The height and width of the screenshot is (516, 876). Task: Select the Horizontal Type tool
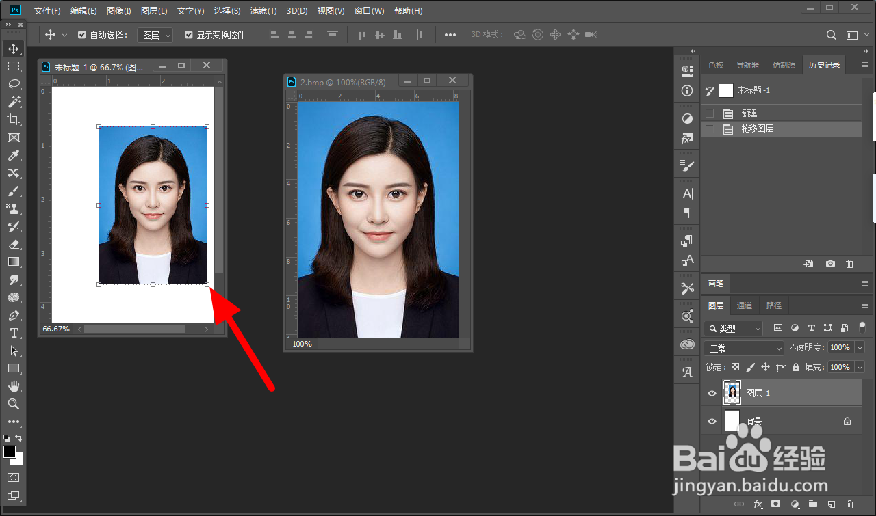tap(13, 333)
